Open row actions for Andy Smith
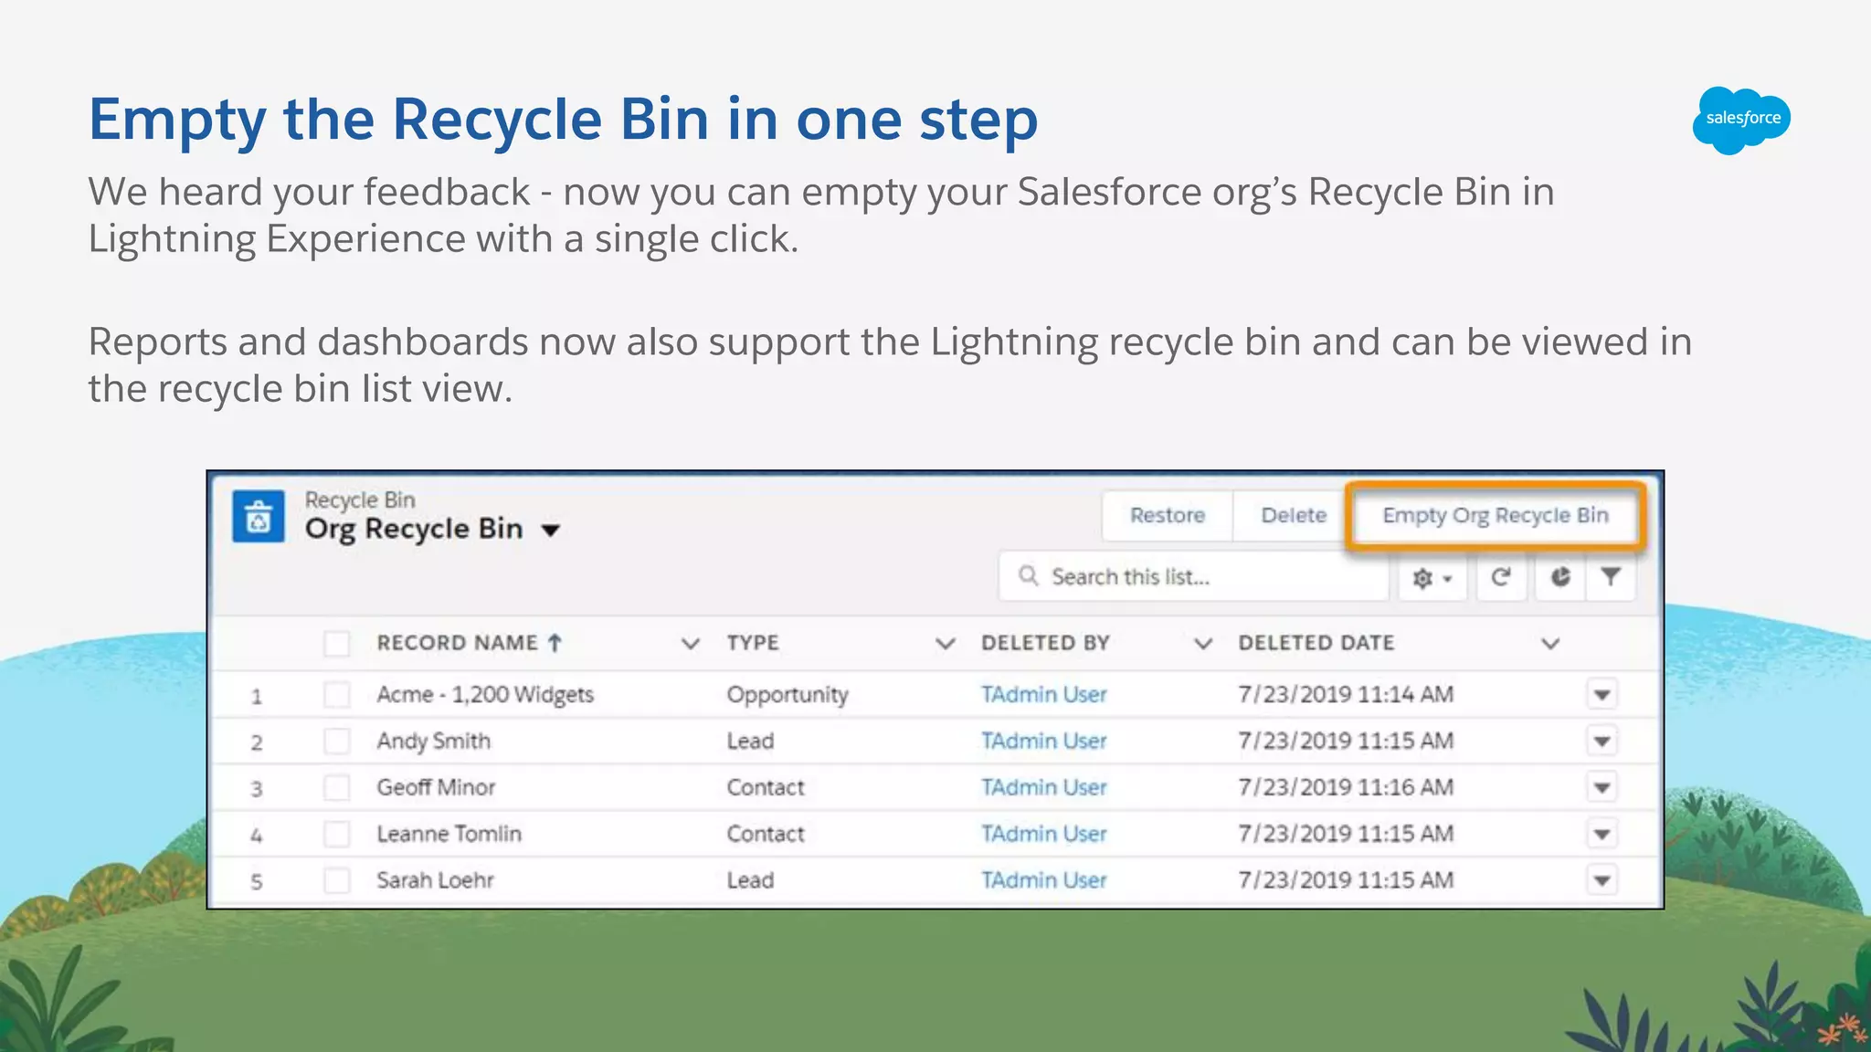This screenshot has width=1871, height=1052. [1601, 741]
